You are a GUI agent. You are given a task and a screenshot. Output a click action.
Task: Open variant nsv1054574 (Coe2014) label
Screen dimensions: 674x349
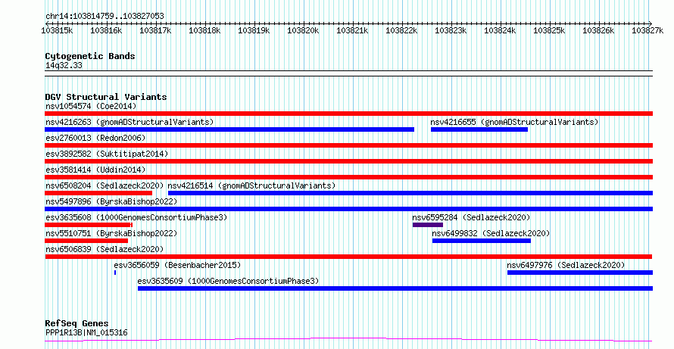pos(91,106)
